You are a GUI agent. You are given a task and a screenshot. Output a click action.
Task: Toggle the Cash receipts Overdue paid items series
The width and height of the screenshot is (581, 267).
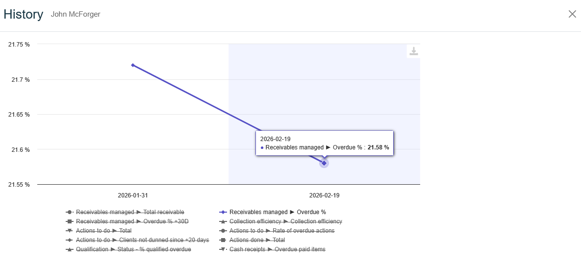[x=277, y=249]
